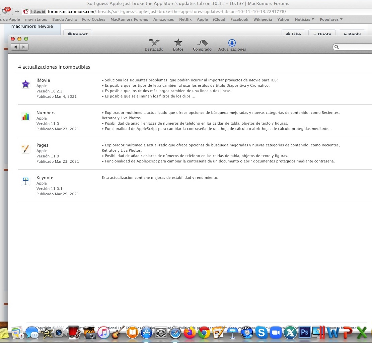Open the Destacado tab in App Store

(x=154, y=45)
